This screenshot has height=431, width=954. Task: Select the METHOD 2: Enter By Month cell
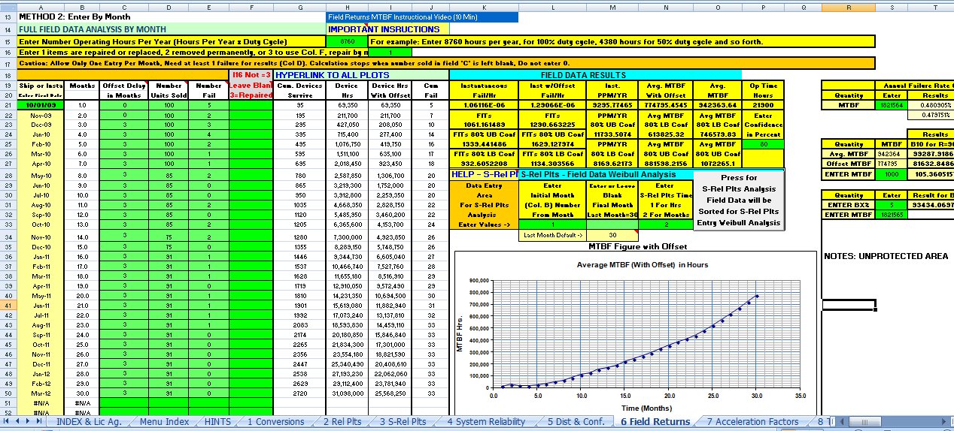(x=74, y=17)
